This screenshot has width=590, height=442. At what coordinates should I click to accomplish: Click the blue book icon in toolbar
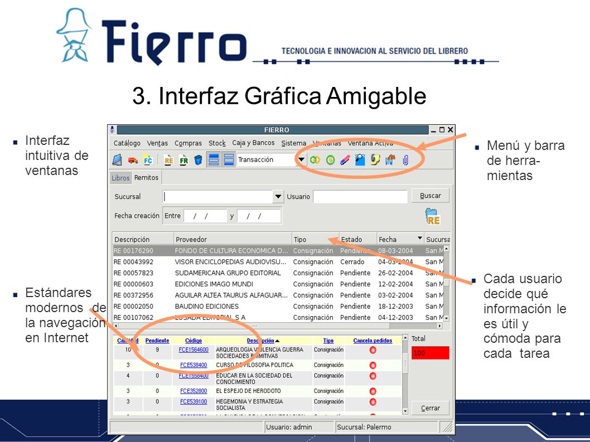pyautogui.click(x=117, y=160)
